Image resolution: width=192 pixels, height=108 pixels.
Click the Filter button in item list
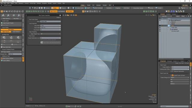(x=183, y=16)
